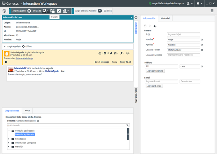Click the tweet info circle icon
The height and width of the screenshot is (154, 217).
[x=6, y=62]
